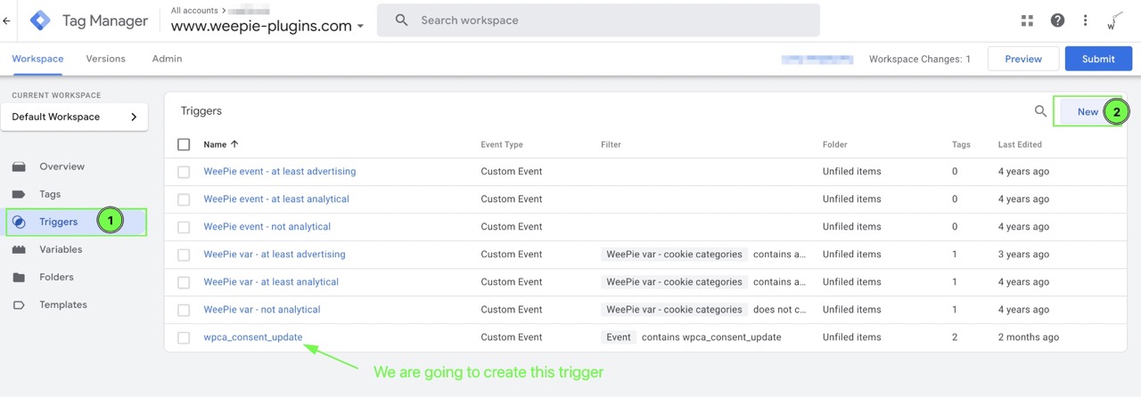1141x397 pixels.
Task: Go back using the arrow icon
Action: [7, 20]
